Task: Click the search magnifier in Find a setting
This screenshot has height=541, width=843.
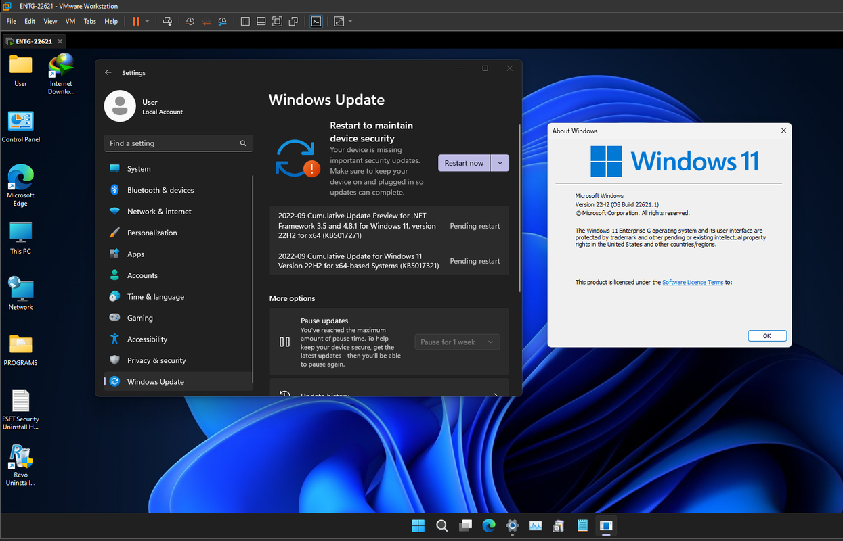Action: 243,143
